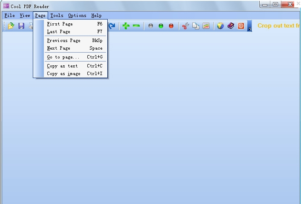Open the Tools menu

[57, 16]
